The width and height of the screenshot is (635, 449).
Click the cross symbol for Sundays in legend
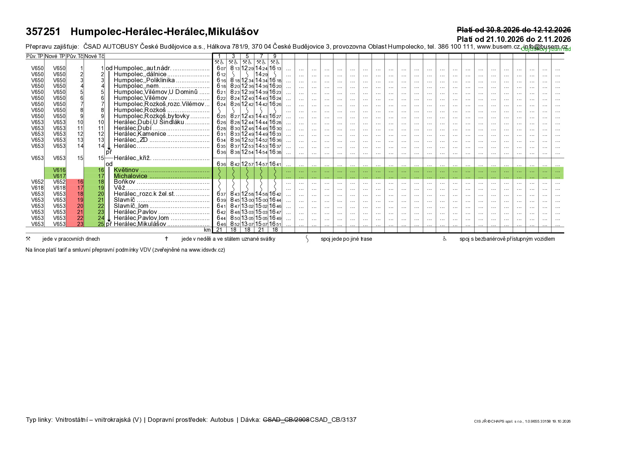click(166, 239)
